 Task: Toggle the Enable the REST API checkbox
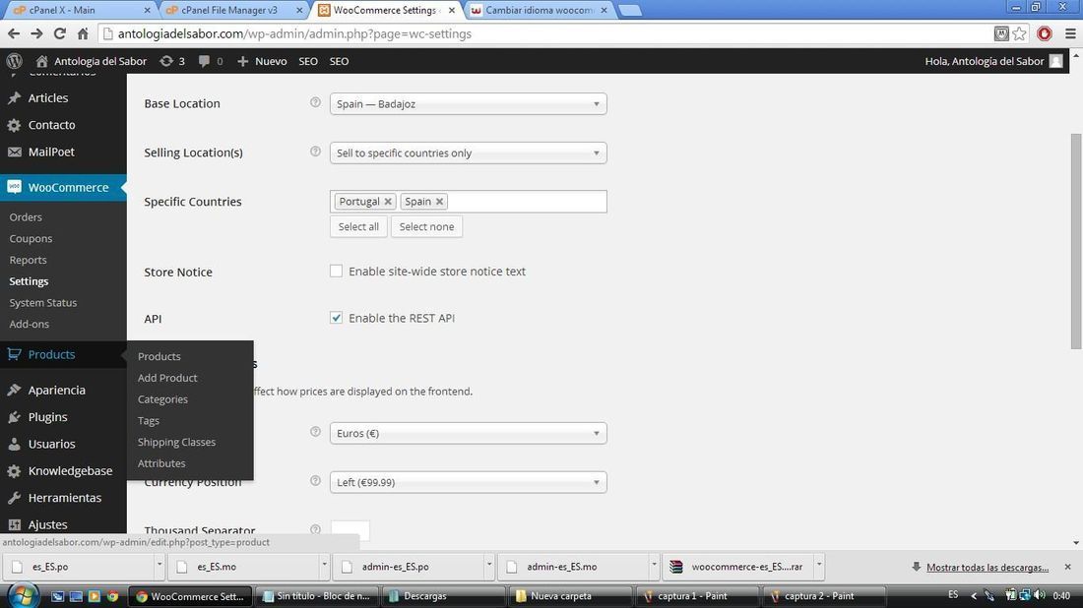point(337,318)
